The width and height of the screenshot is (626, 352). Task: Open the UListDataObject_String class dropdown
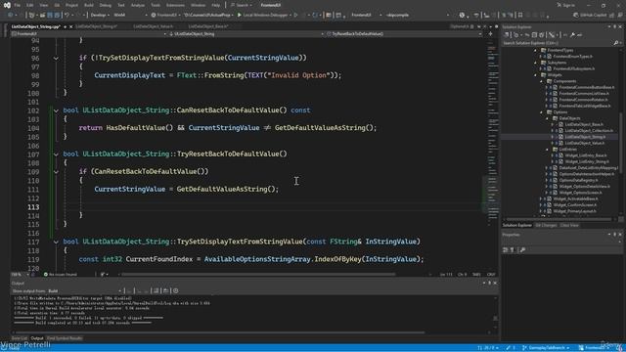pos(246,34)
